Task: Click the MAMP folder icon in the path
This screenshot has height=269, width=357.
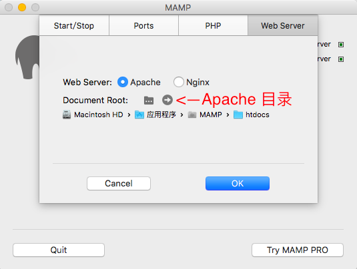Action: pos(192,115)
